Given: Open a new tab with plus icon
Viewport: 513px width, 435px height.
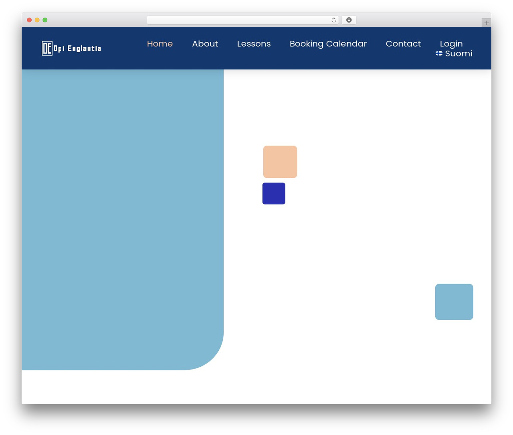Looking at the screenshot, I should coord(486,23).
